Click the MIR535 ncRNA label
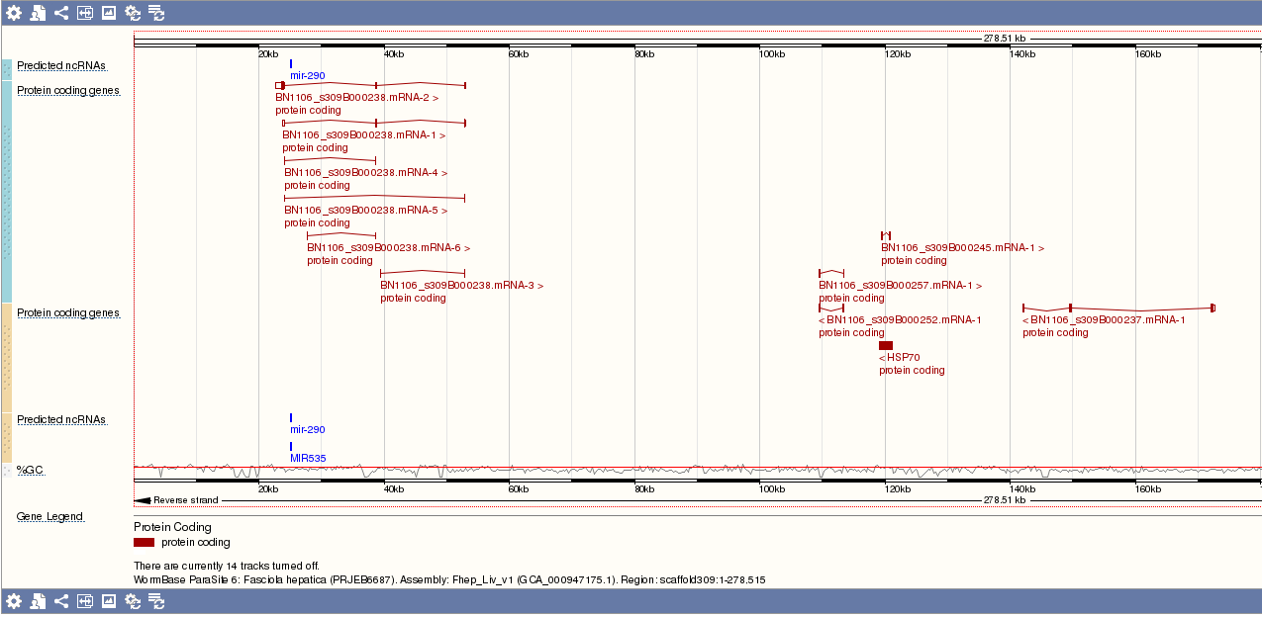1262x617 pixels. coord(307,459)
